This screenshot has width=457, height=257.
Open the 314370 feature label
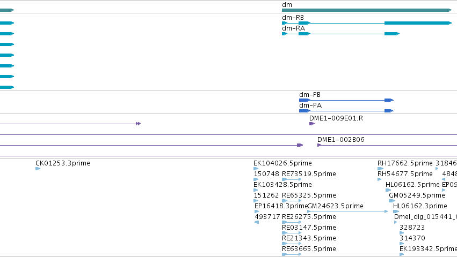[x=412, y=238]
